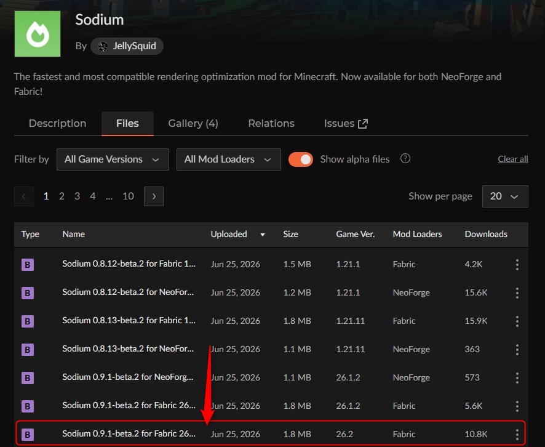Go to page 4 of files

coord(92,196)
